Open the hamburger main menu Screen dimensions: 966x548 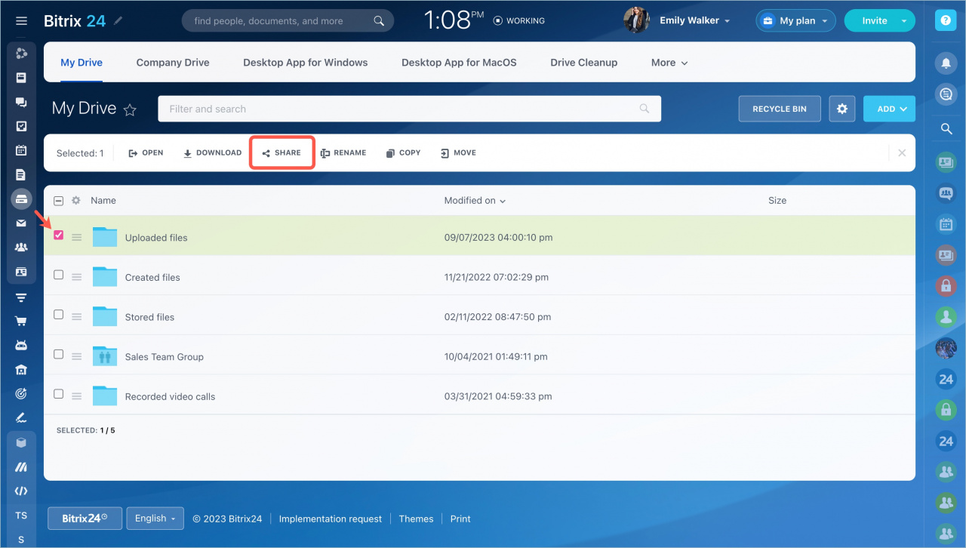tap(21, 21)
